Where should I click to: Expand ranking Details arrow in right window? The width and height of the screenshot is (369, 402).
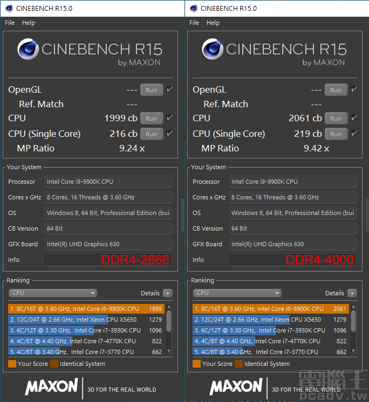coord(352,293)
